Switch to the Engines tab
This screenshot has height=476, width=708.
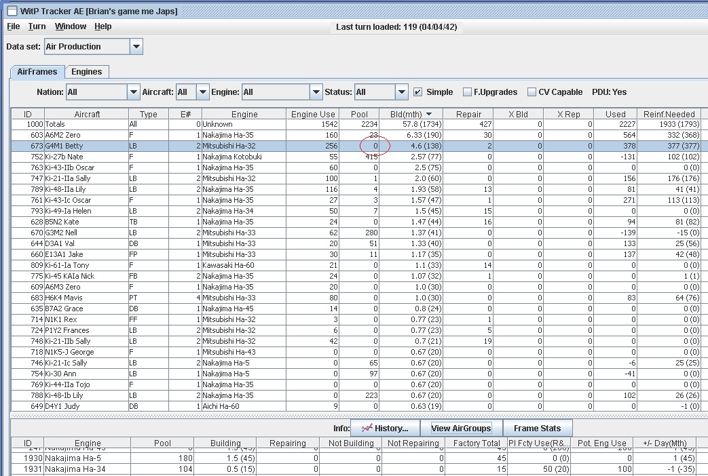pyautogui.click(x=87, y=72)
